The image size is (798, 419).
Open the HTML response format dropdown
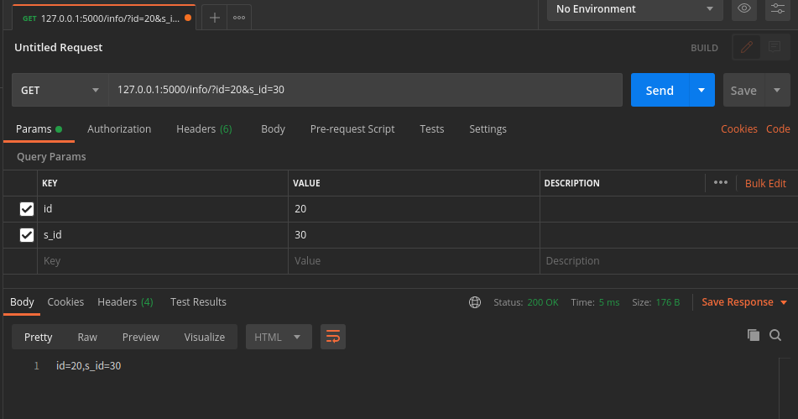click(x=279, y=337)
